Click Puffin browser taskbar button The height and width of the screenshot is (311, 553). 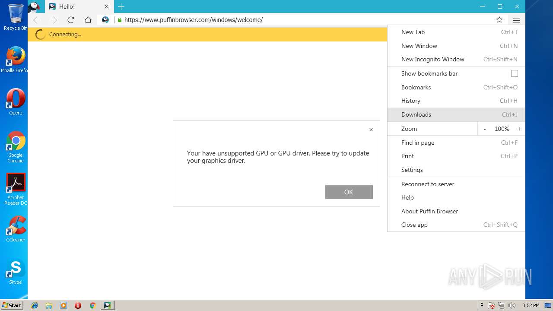click(x=107, y=305)
